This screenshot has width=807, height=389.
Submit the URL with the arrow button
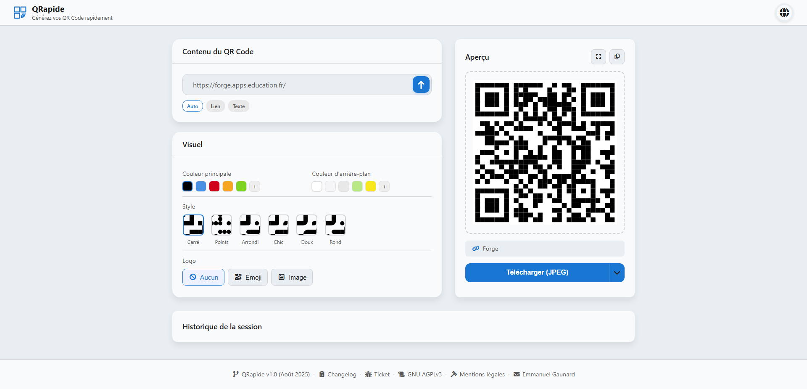click(x=421, y=85)
